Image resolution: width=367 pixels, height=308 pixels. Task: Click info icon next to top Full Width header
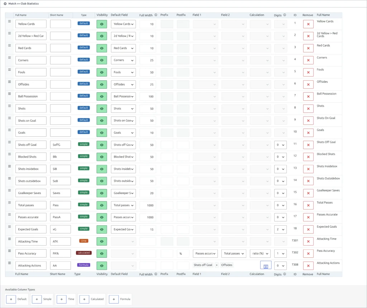[x=156, y=15]
